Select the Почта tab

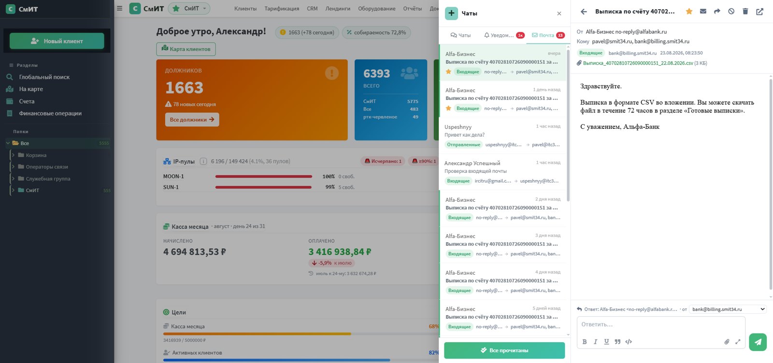(548, 35)
